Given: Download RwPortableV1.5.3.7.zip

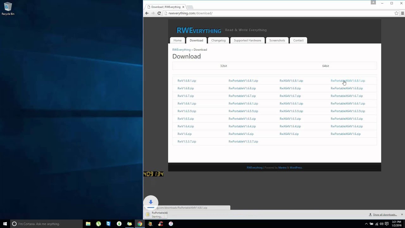Looking at the screenshot, I should pyautogui.click(x=243, y=142).
